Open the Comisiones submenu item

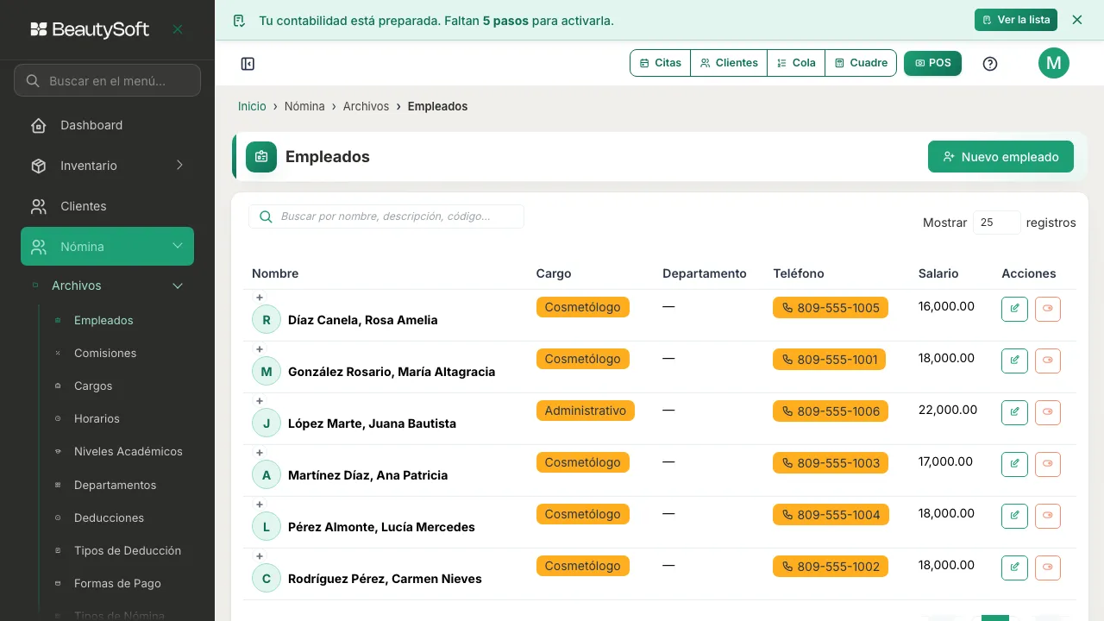[x=105, y=353]
